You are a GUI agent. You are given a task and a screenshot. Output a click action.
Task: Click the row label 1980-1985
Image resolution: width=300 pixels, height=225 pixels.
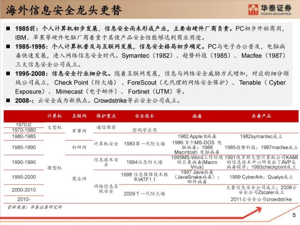coord(24,137)
